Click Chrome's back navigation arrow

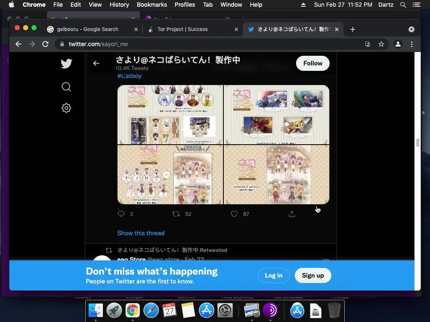point(18,44)
